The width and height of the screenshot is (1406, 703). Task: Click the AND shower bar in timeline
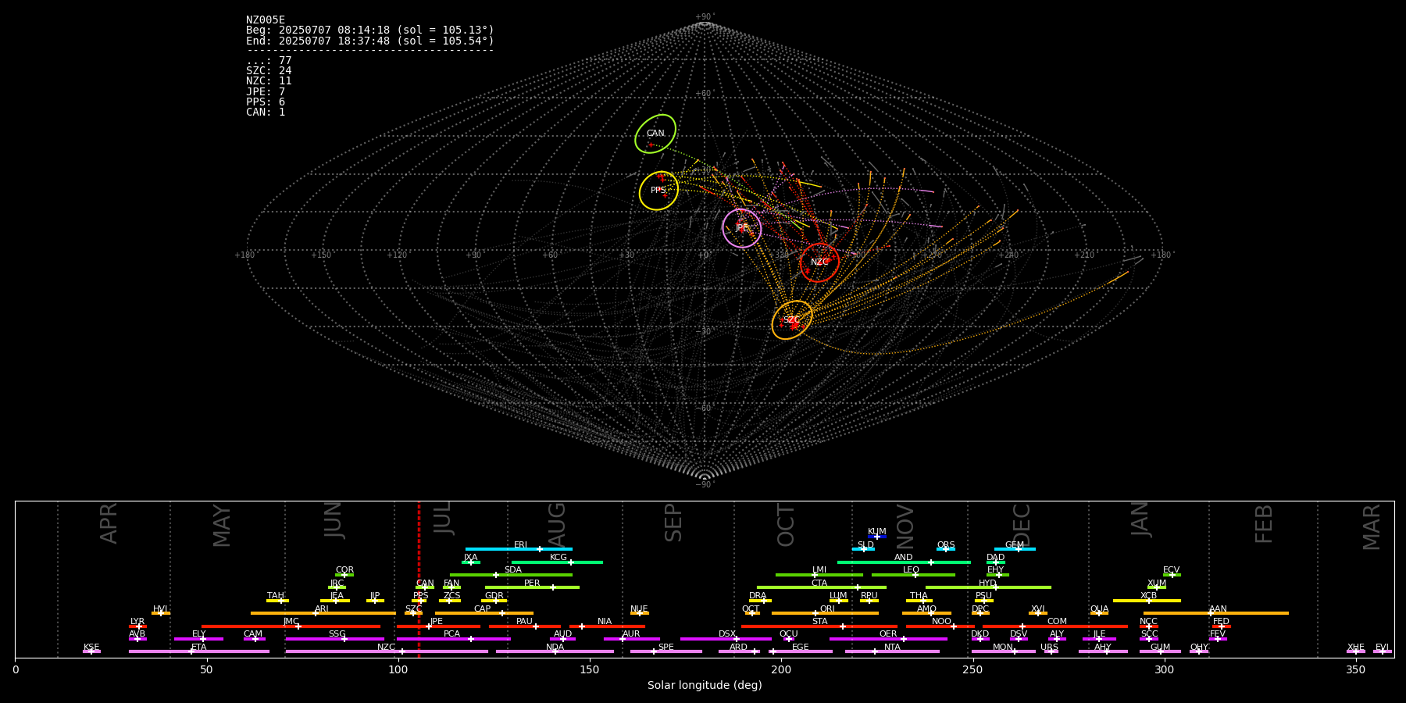point(904,562)
